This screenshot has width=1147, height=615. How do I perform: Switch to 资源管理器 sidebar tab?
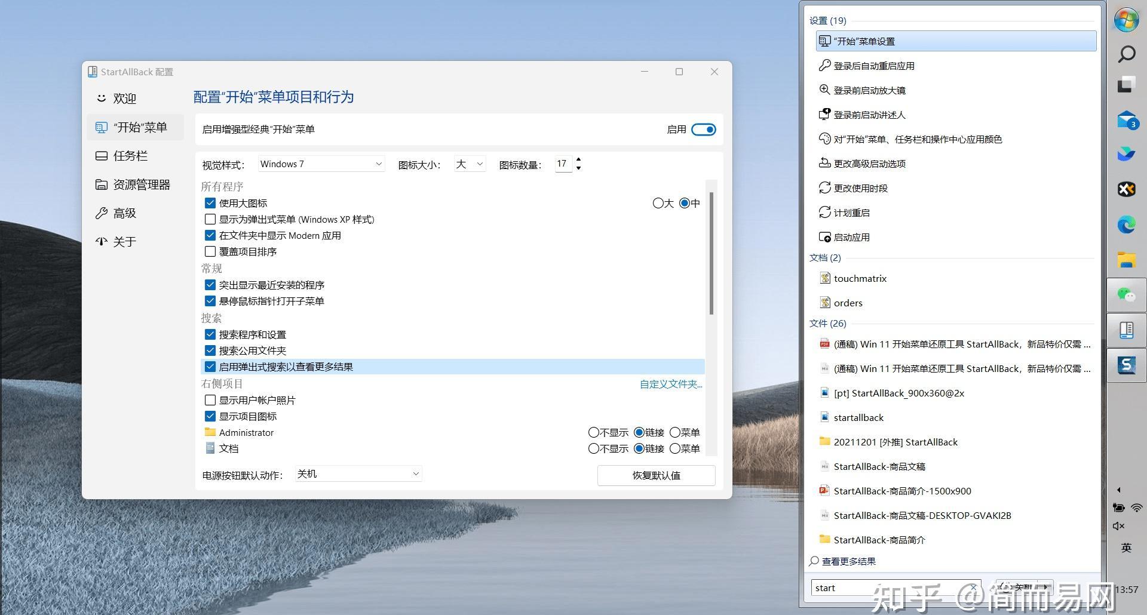pyautogui.click(x=136, y=184)
